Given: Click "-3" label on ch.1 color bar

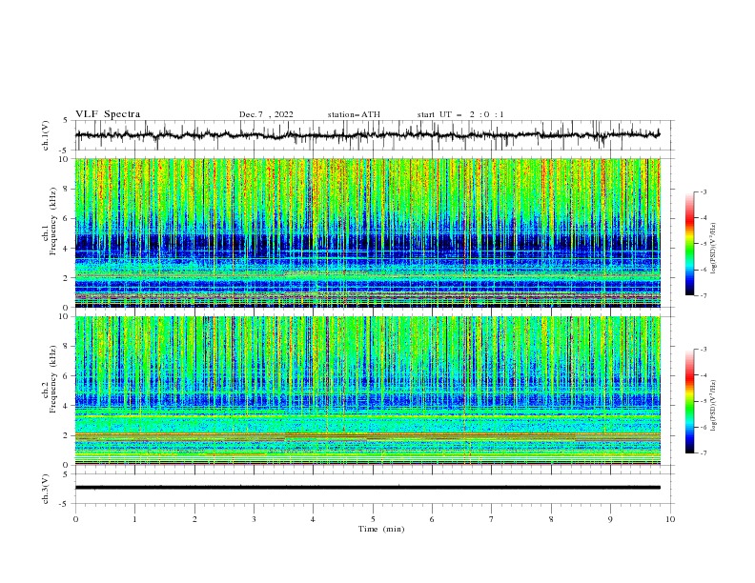Looking at the screenshot, I should click(x=704, y=191).
